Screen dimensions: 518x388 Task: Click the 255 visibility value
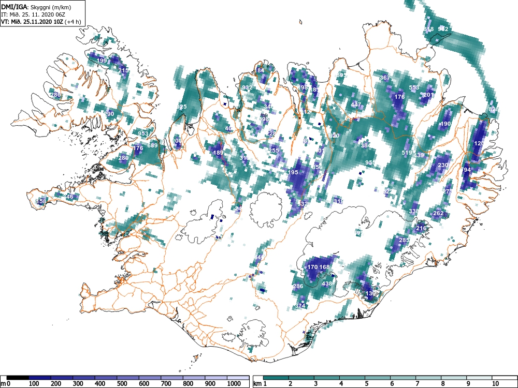point(274,151)
